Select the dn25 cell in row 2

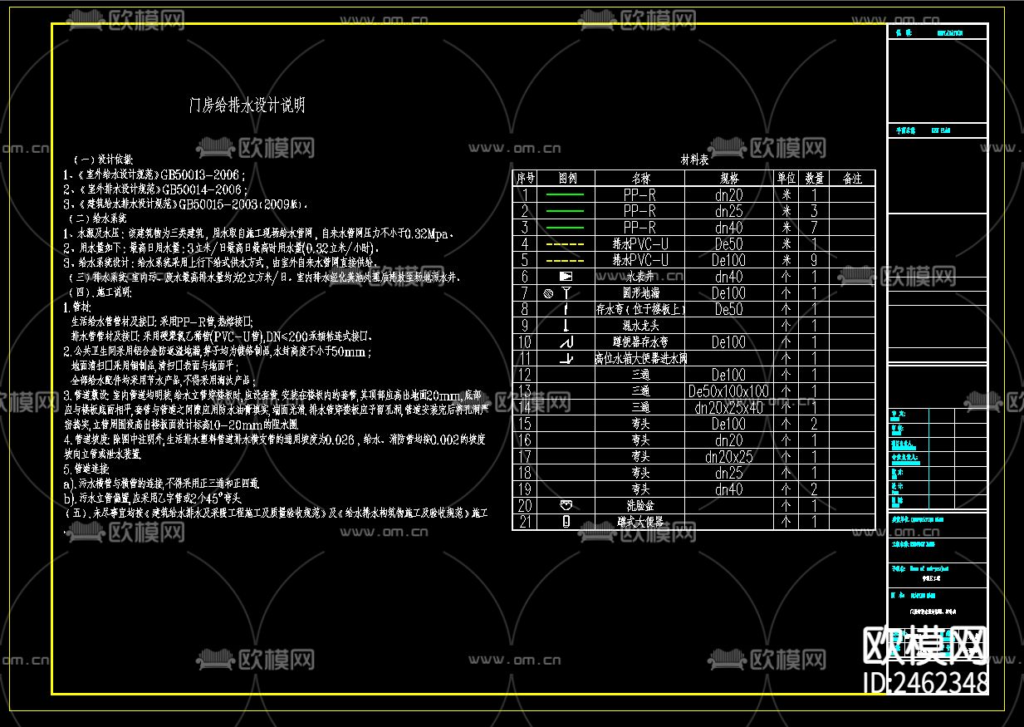(x=729, y=211)
